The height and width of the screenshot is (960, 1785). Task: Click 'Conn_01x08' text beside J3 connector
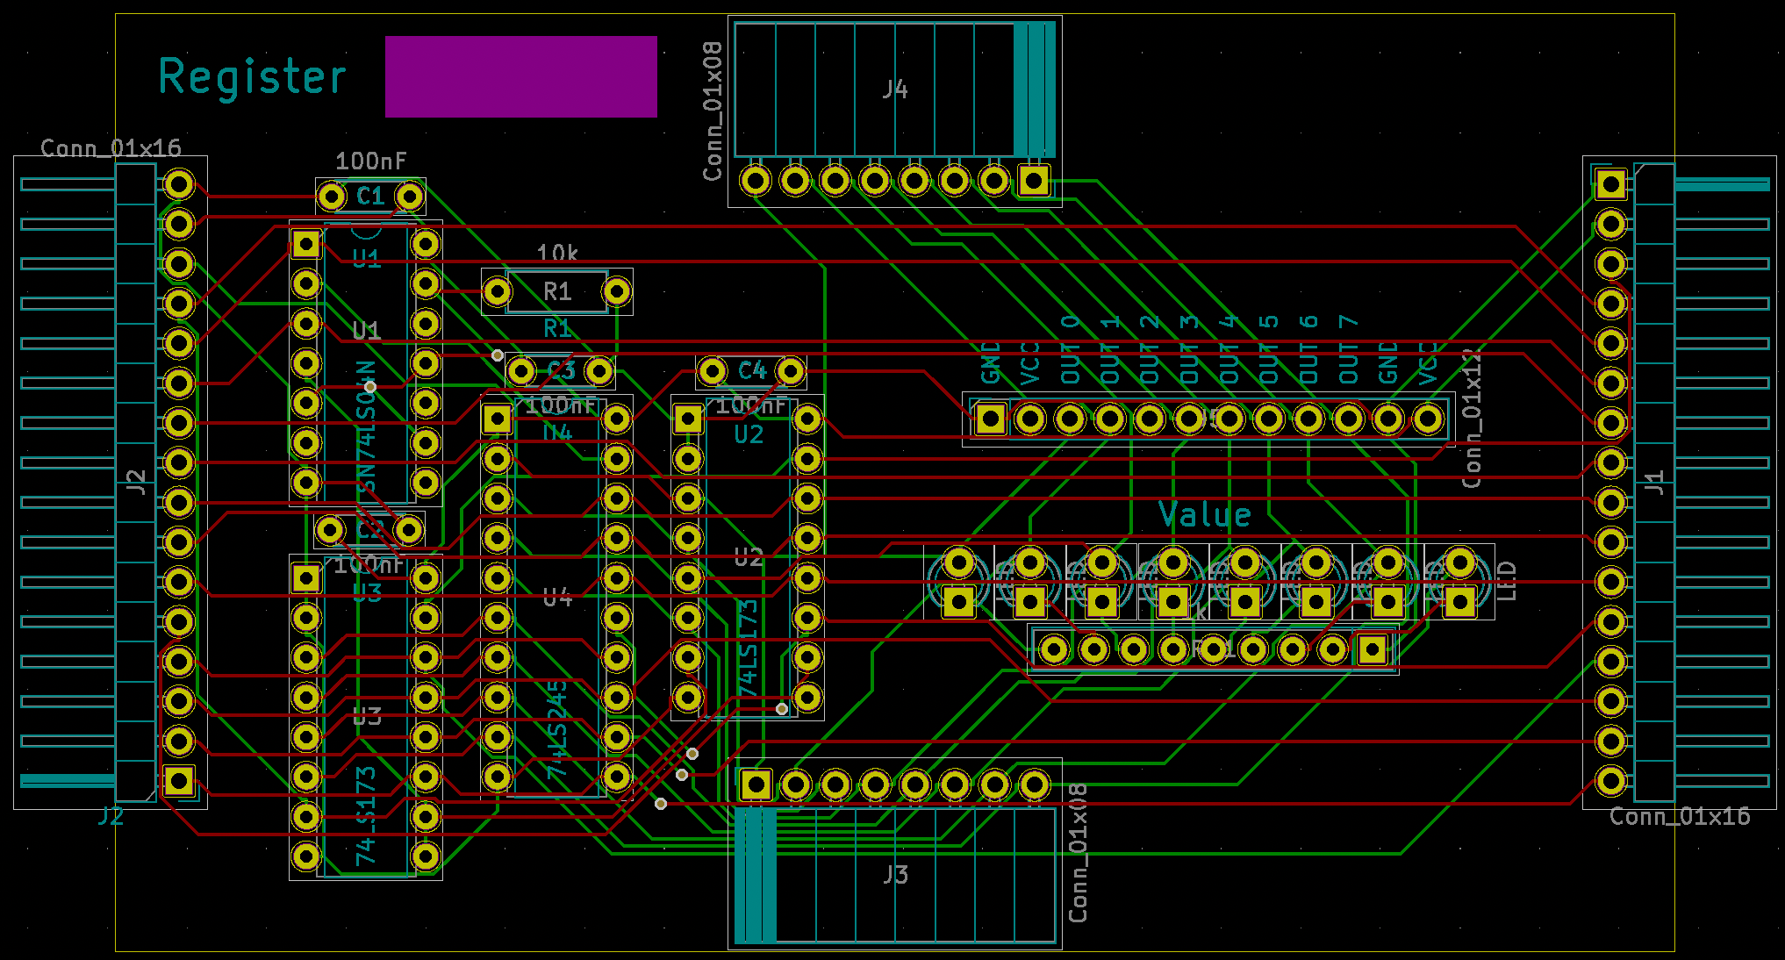click(x=1079, y=854)
